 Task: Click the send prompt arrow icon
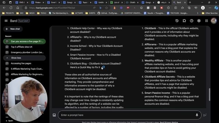pos(205,115)
